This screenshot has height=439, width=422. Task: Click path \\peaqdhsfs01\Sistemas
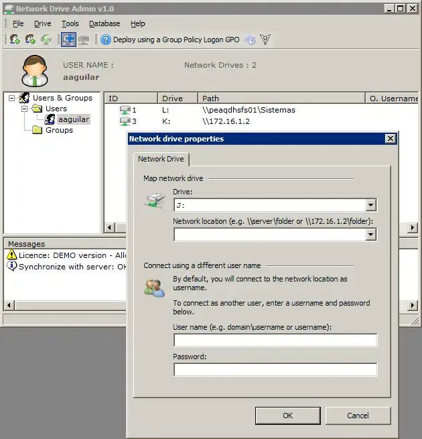(x=249, y=110)
